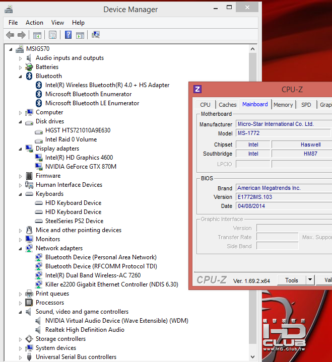Click the SteelSeries PS2 Device keyboard icon
This screenshot has width=332, height=362.
(x=39, y=221)
